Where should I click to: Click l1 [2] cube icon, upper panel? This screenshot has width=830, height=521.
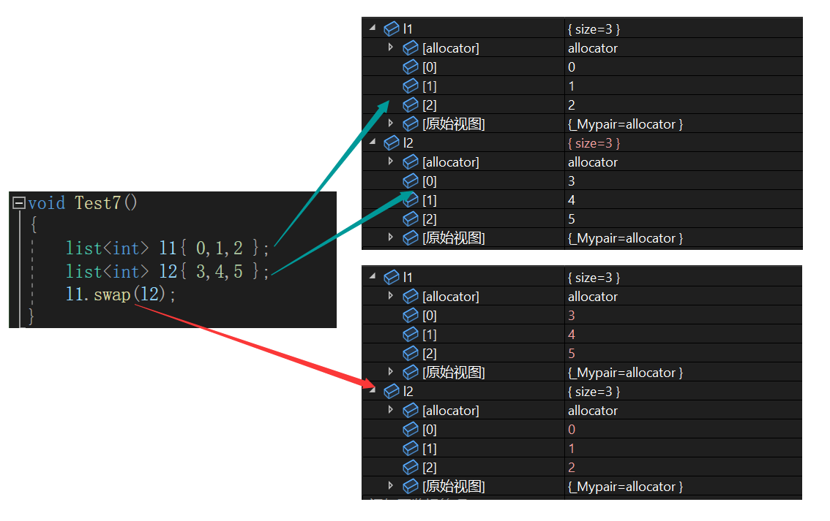coord(411,104)
